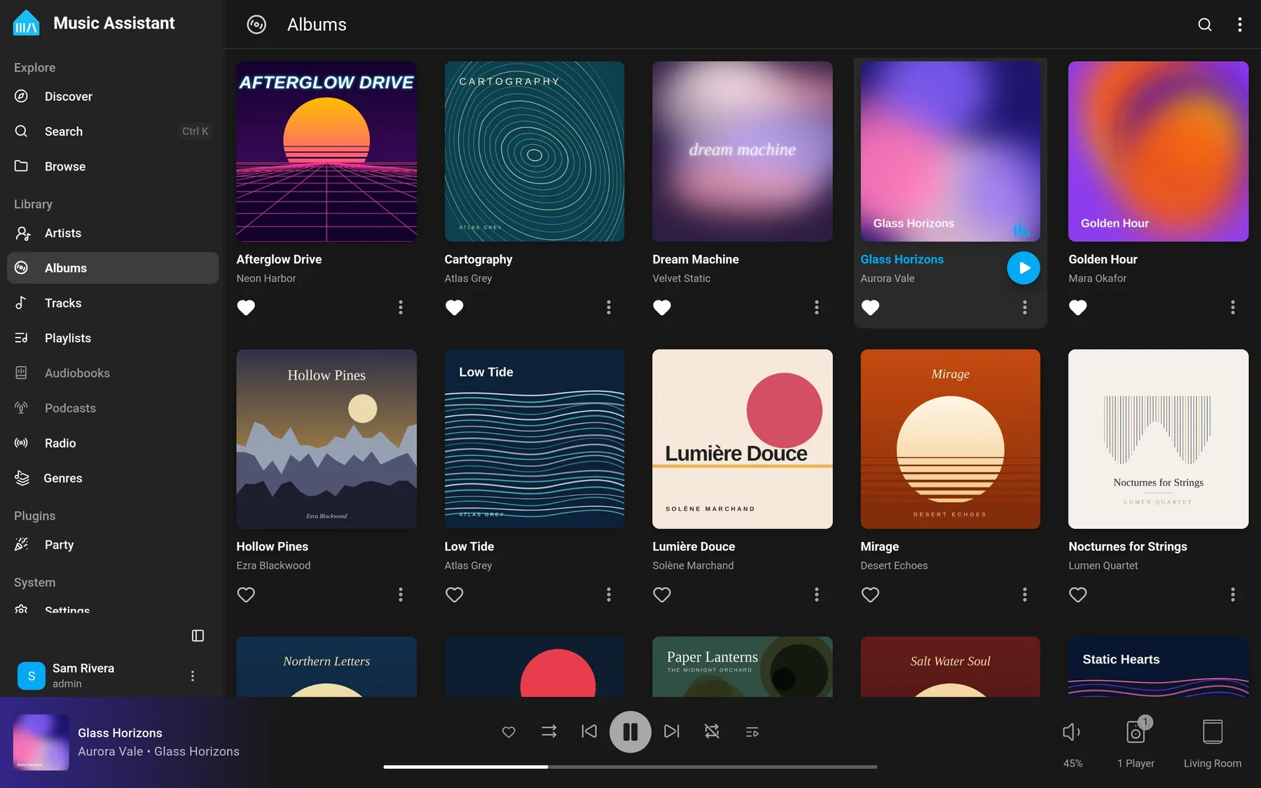
Task: Open the top-right three-dot overflow menu
Action: coord(1239,25)
